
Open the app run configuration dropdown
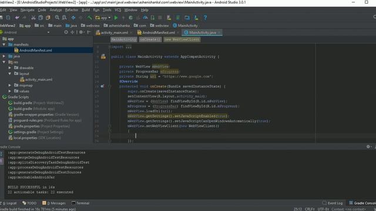(x=103, y=18)
